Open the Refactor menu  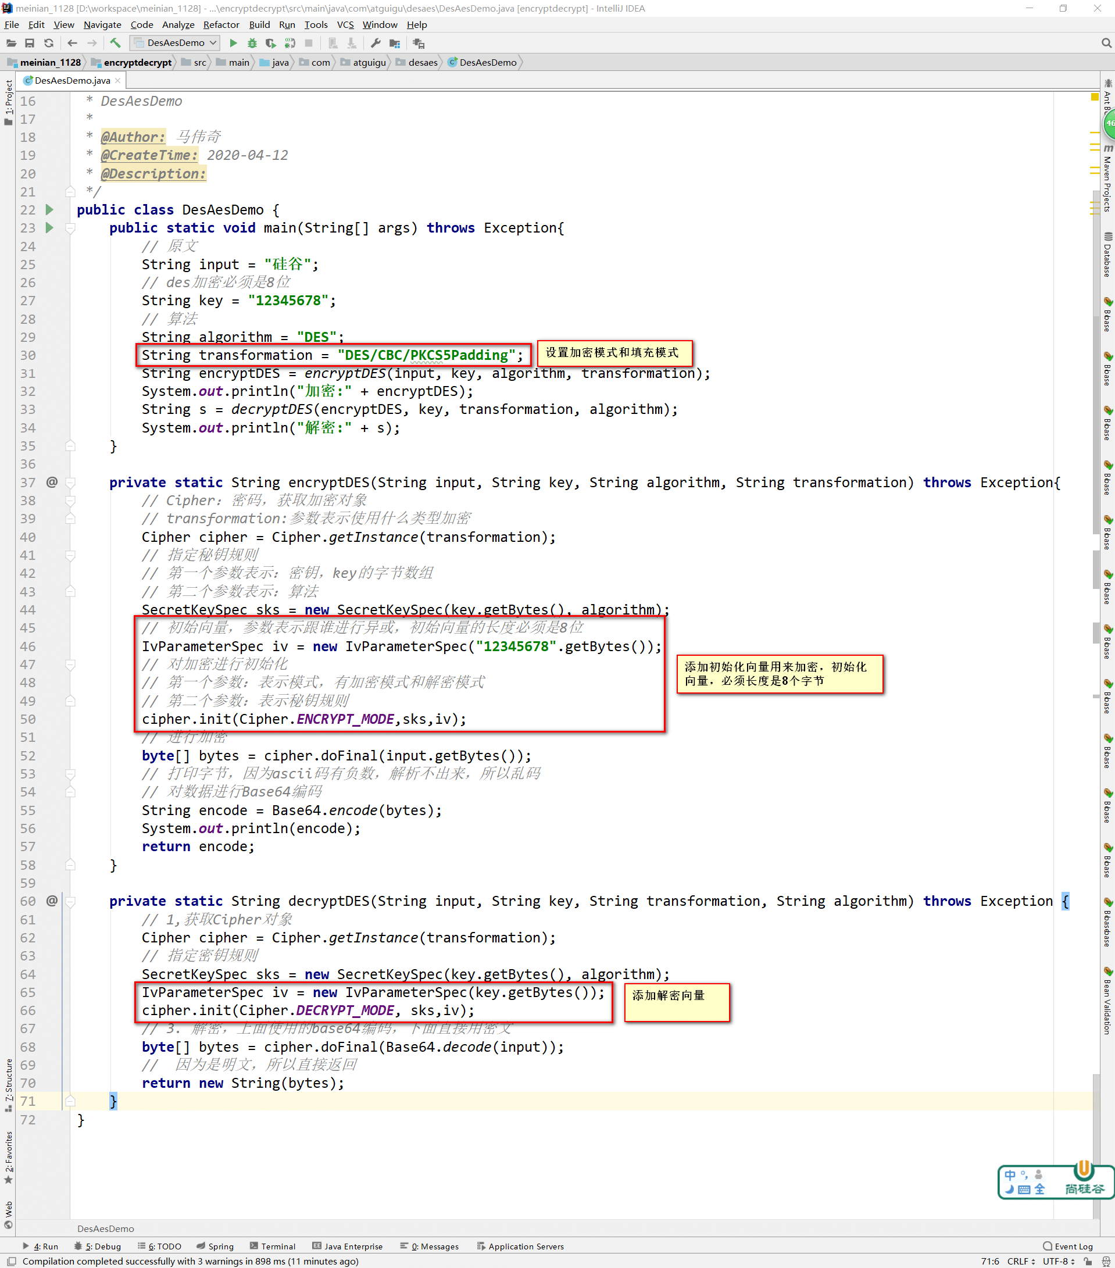[x=221, y=25]
